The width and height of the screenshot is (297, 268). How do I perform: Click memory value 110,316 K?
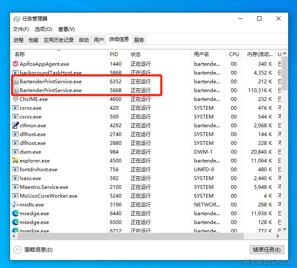[x=260, y=90]
